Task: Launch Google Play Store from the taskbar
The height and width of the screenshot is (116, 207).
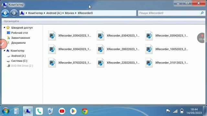Action: click(73, 111)
